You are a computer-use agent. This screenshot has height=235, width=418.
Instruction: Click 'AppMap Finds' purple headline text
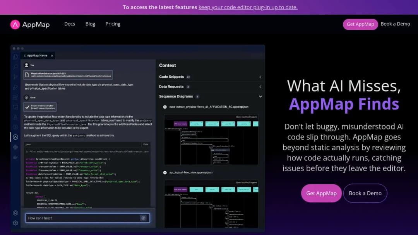point(344,104)
